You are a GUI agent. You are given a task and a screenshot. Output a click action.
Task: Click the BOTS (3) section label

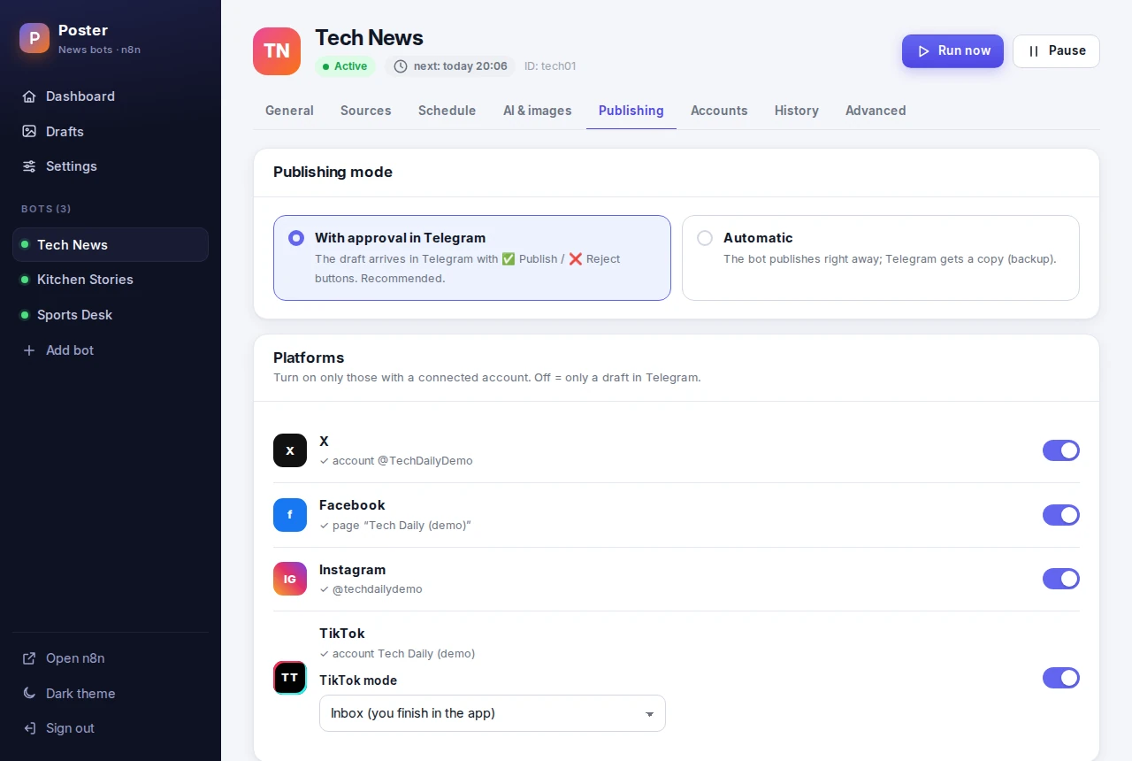(46, 209)
